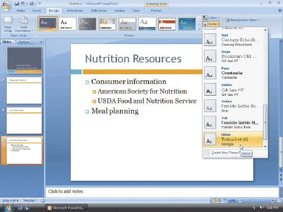Switch to the Home ribbon tab
Viewport: 283px width, 212px height.
21,11
